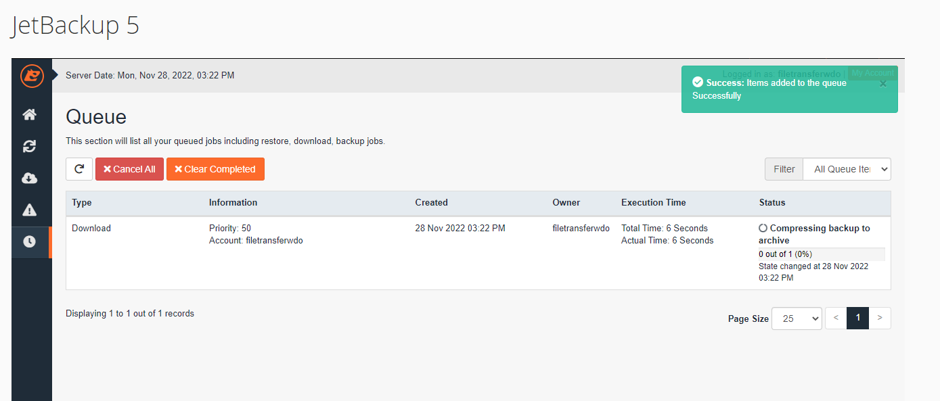Open Alerts via the warning triangle icon
Viewport: 940px width, 401px height.
click(x=29, y=210)
